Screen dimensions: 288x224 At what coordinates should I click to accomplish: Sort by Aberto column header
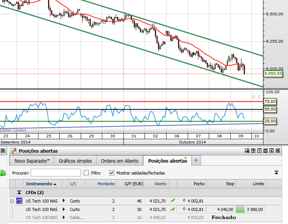[156, 184]
